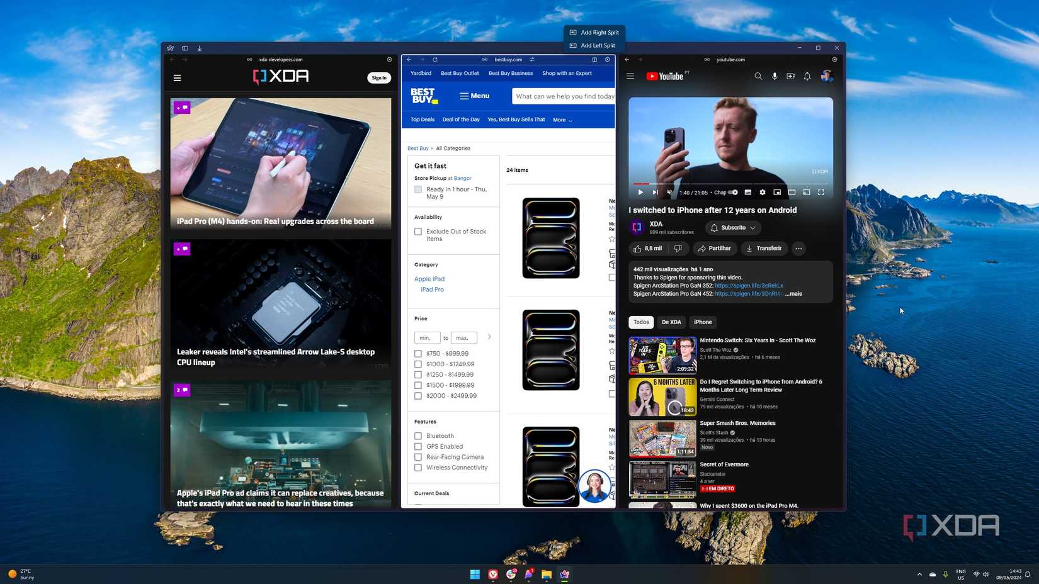Select iPhone filter chip

[703, 322]
